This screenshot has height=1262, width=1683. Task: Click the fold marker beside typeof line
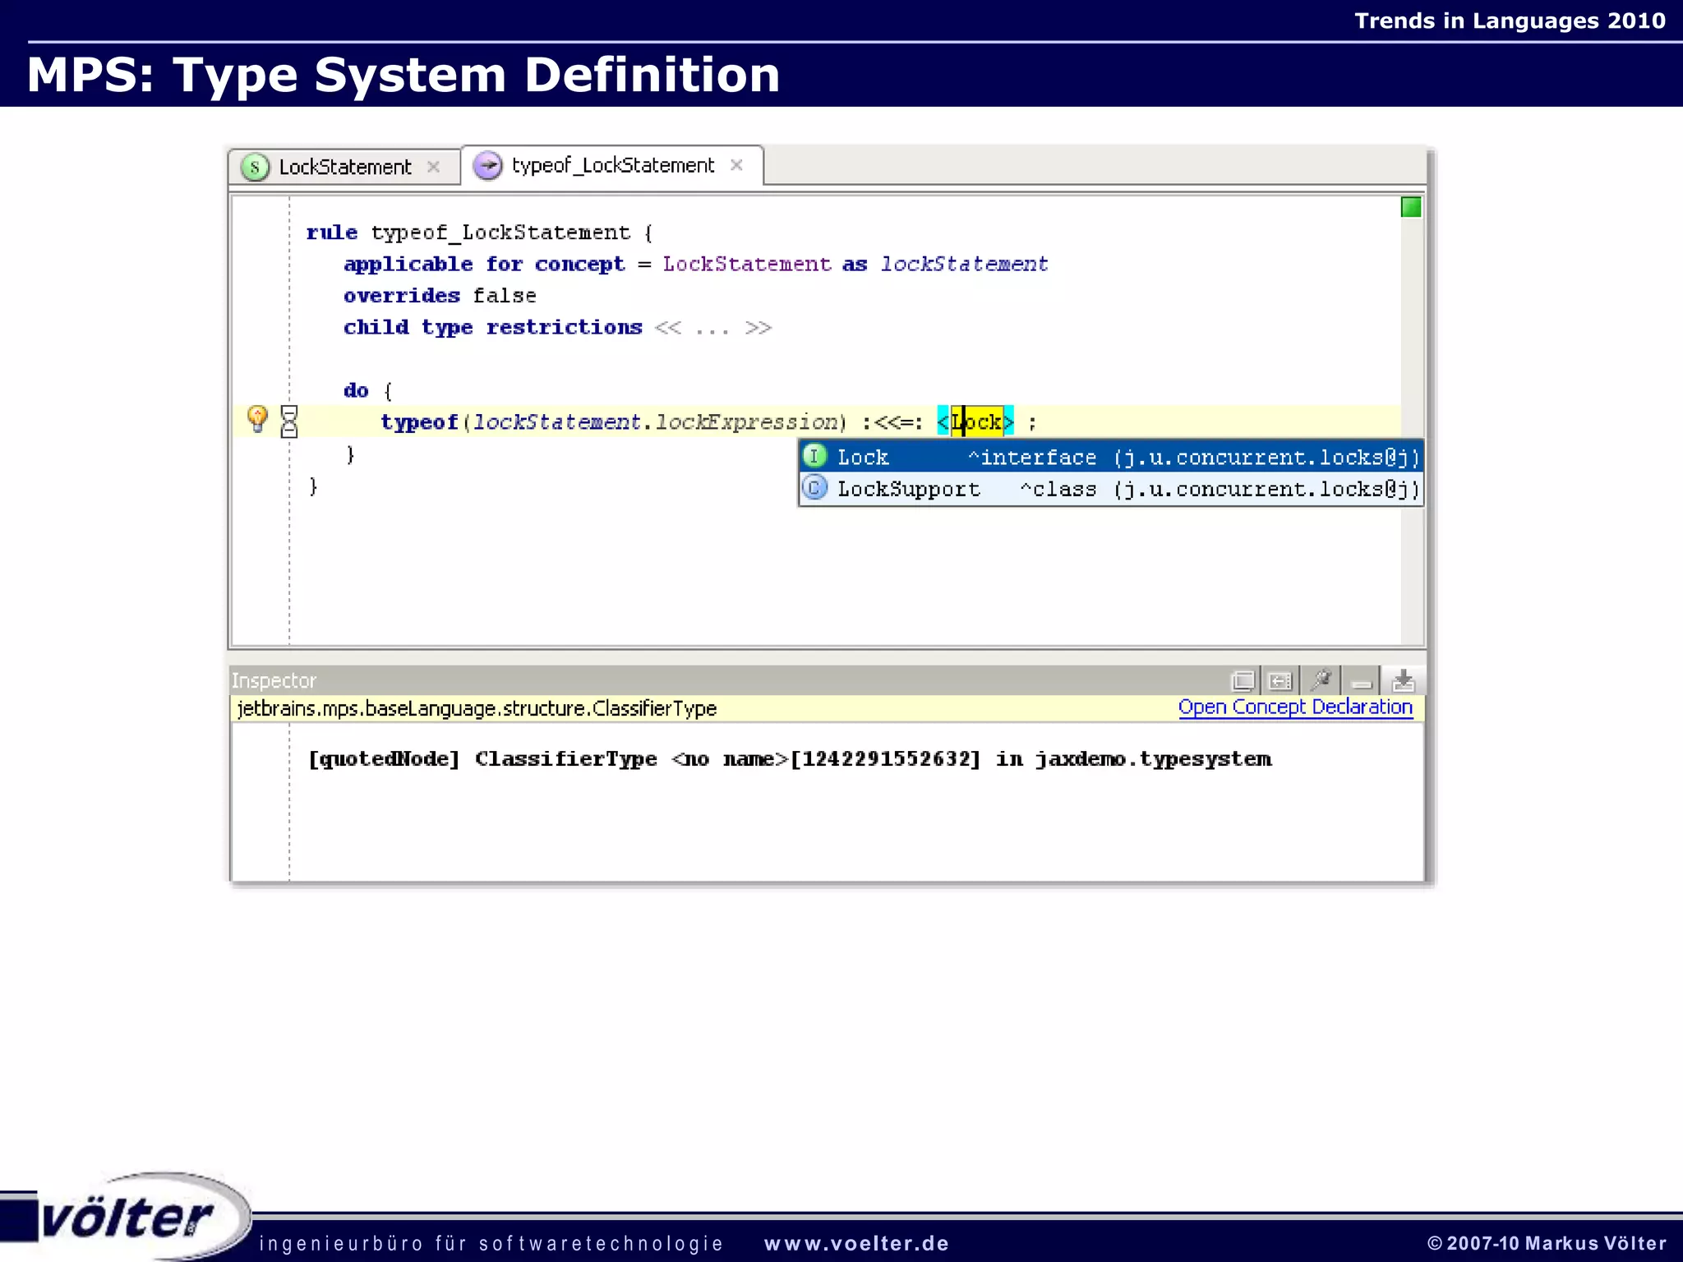tap(289, 421)
